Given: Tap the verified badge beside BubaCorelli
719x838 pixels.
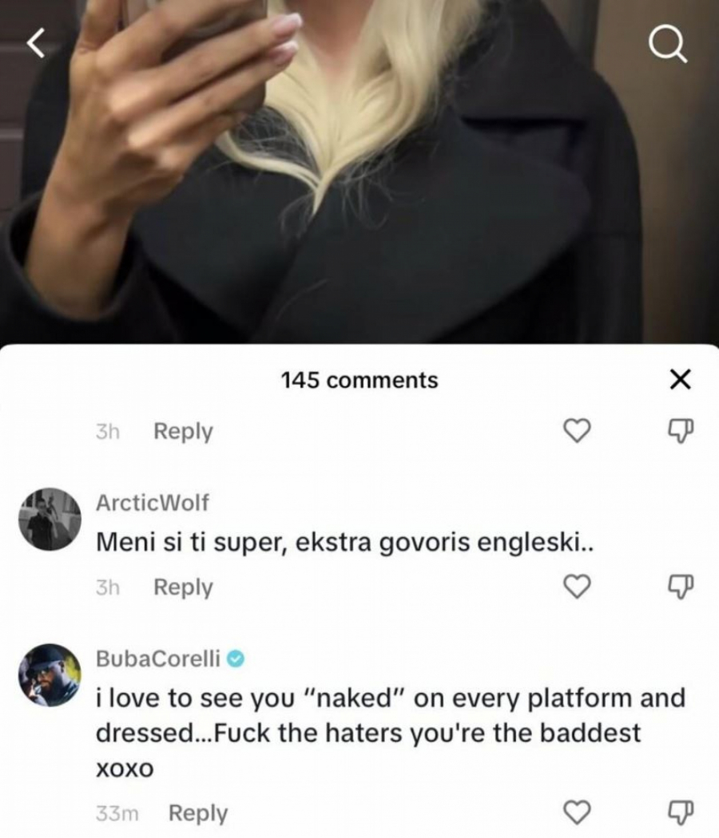Looking at the screenshot, I should point(236,659).
